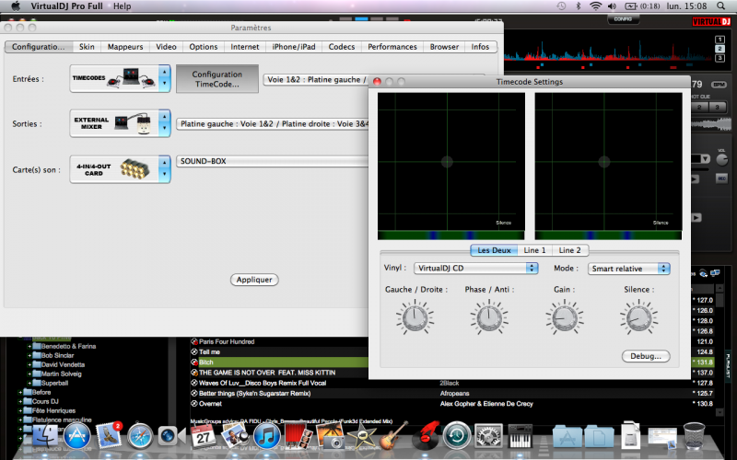Open Safari compass icon in dock
Screen dimensions: 737x460
[x=140, y=436]
